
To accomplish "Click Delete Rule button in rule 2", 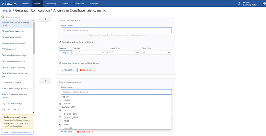I will [x=84, y=132].
